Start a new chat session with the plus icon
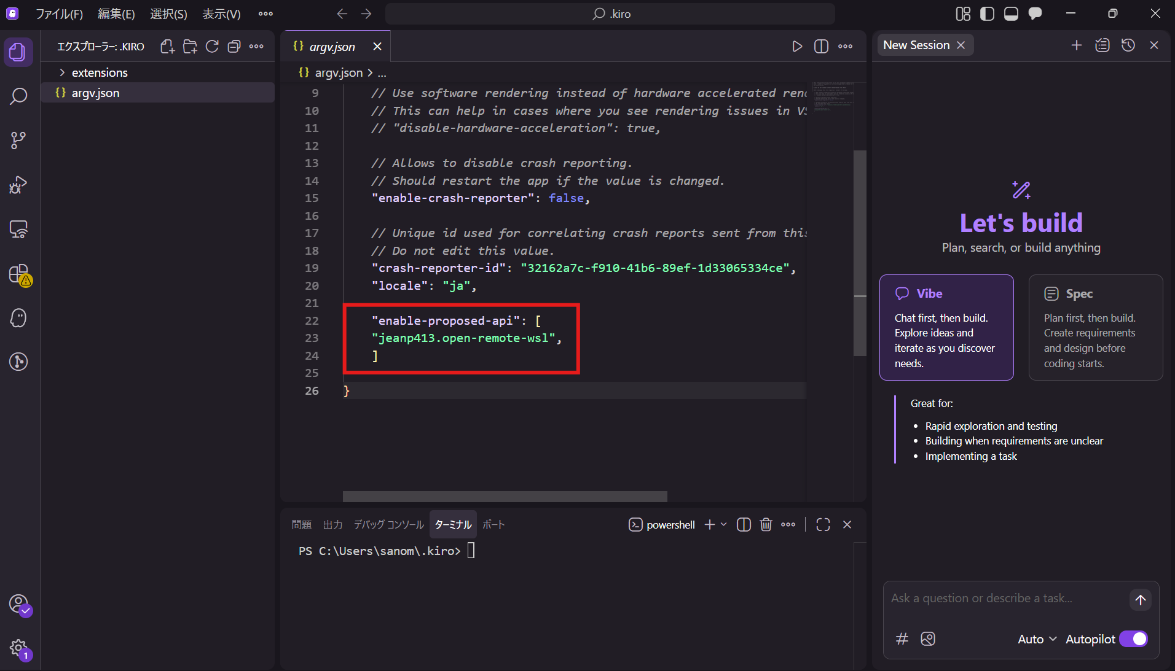 [x=1076, y=45]
